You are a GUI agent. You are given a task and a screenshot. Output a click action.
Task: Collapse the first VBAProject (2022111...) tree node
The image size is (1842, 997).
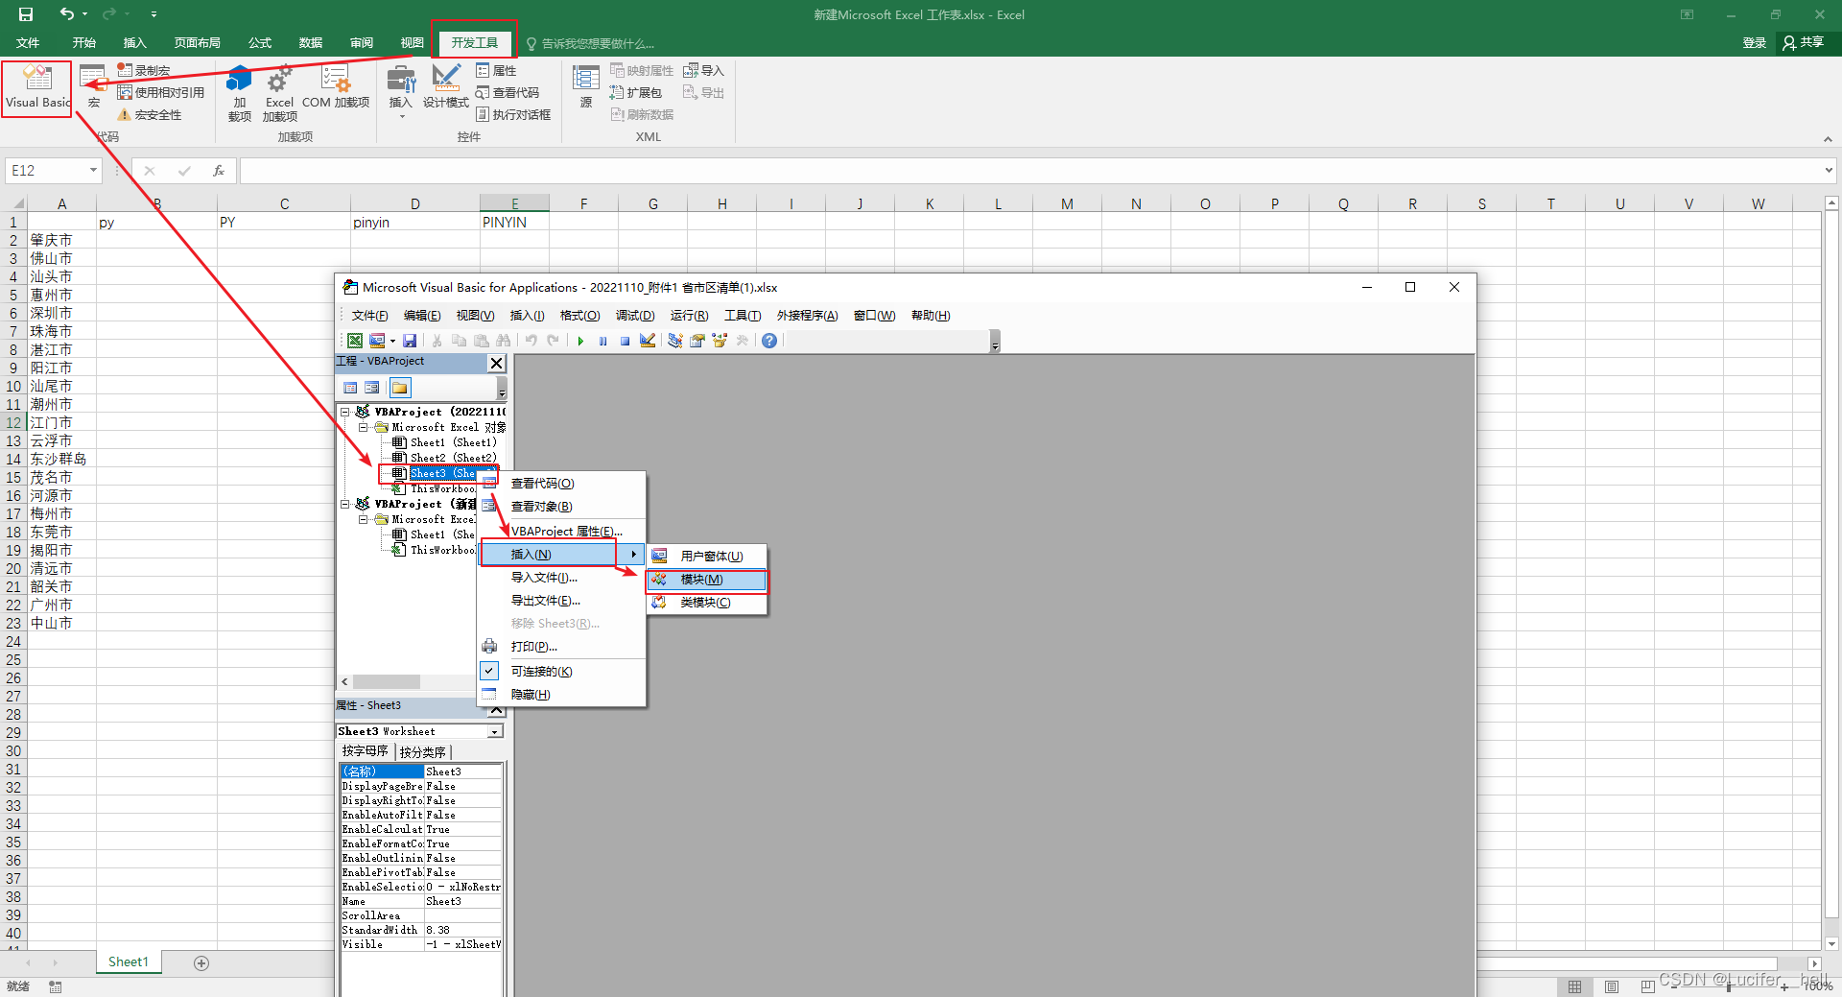click(x=345, y=412)
